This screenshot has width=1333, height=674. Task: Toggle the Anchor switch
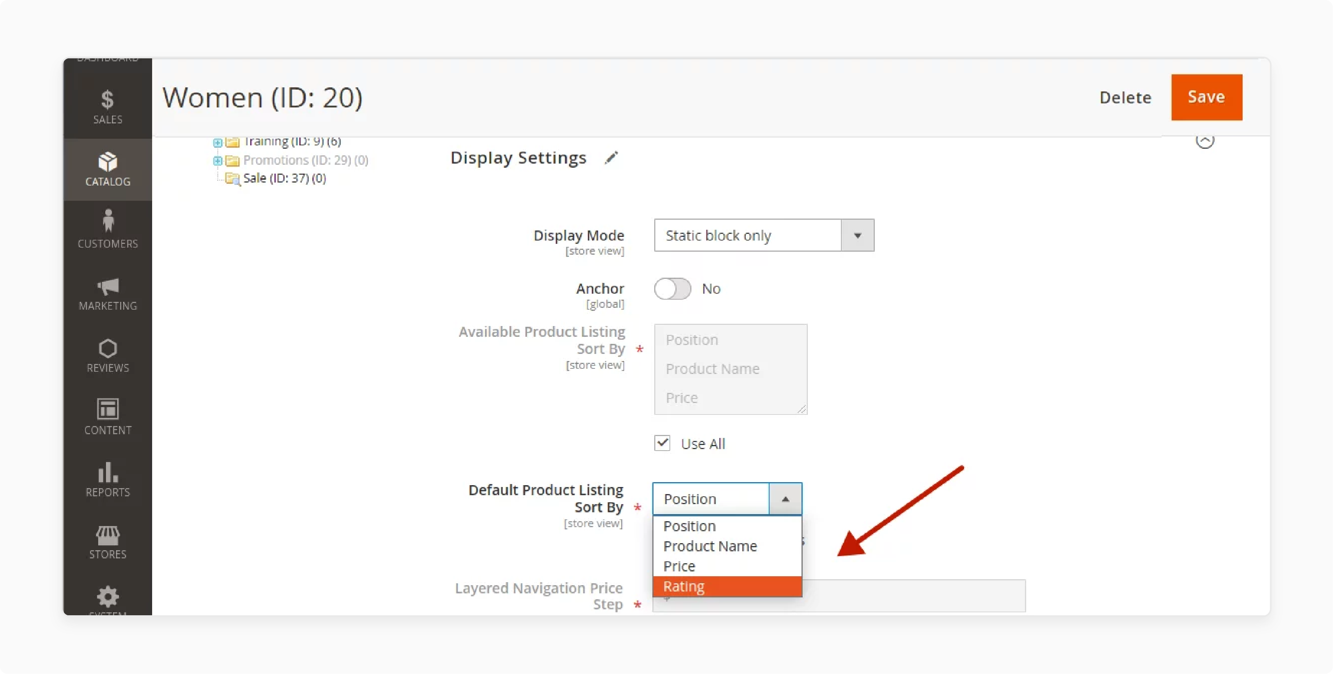coord(672,288)
